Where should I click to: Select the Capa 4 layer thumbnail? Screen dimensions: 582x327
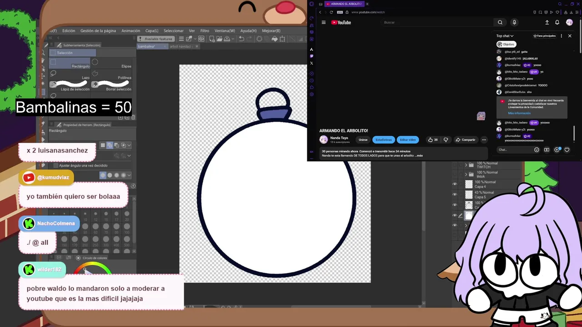pos(469,184)
